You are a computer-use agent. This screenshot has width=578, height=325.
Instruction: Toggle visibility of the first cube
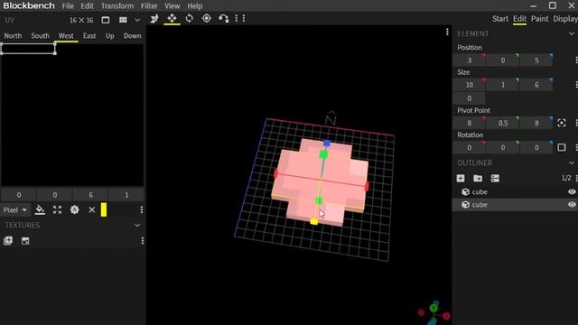click(572, 192)
